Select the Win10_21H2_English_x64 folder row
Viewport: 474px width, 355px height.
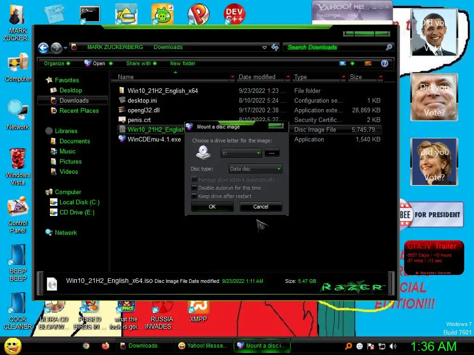[249, 91]
